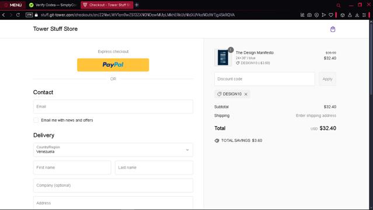This screenshot has width=373, height=210.
Task: Click the Total Savings icon
Action: pos(217,141)
